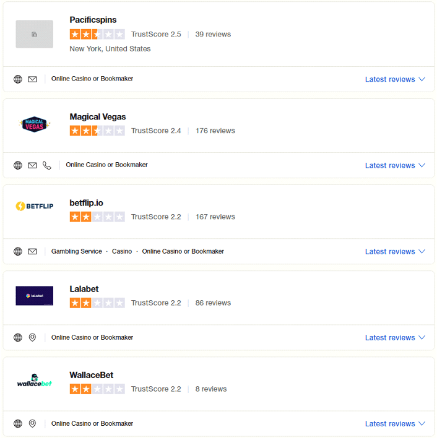Click the Magical Vegas email envelope icon

(x=32, y=165)
